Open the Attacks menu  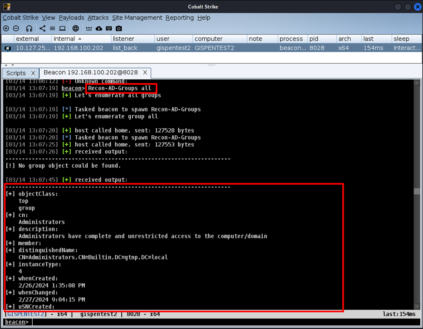coord(98,18)
